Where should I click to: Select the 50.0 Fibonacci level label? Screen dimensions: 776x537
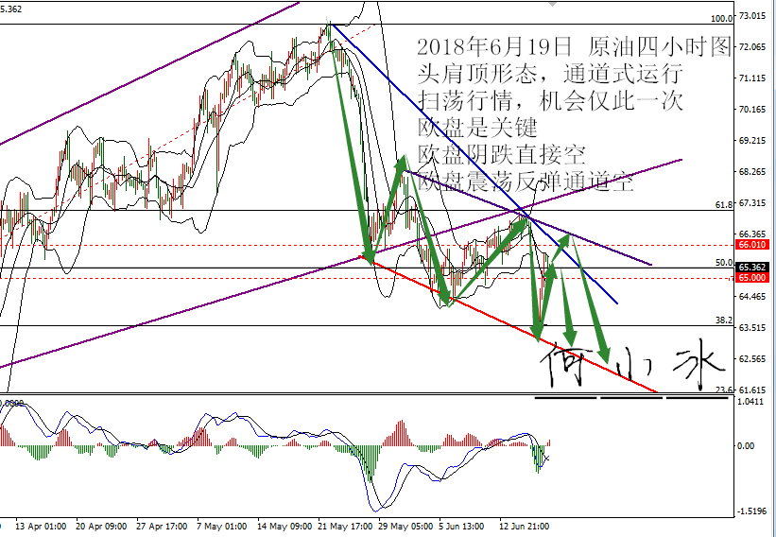(x=723, y=262)
